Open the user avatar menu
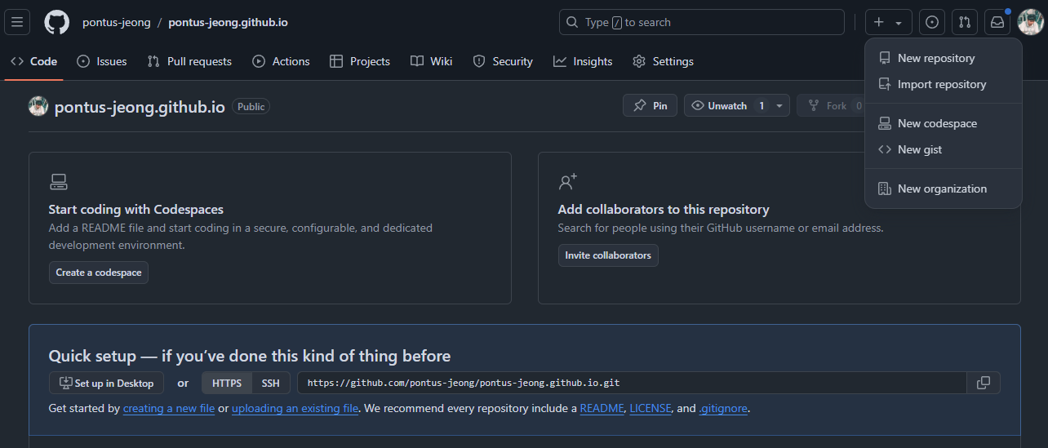Viewport: 1048px width, 448px height. click(x=1031, y=22)
